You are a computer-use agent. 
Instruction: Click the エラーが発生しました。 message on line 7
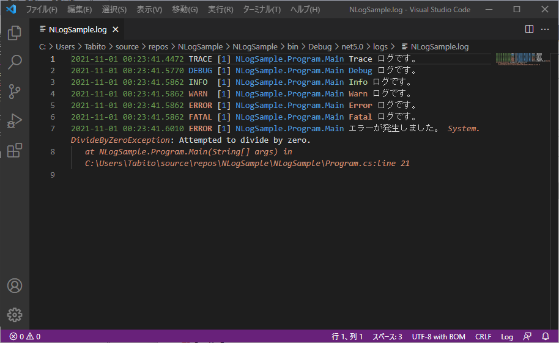[394, 128]
